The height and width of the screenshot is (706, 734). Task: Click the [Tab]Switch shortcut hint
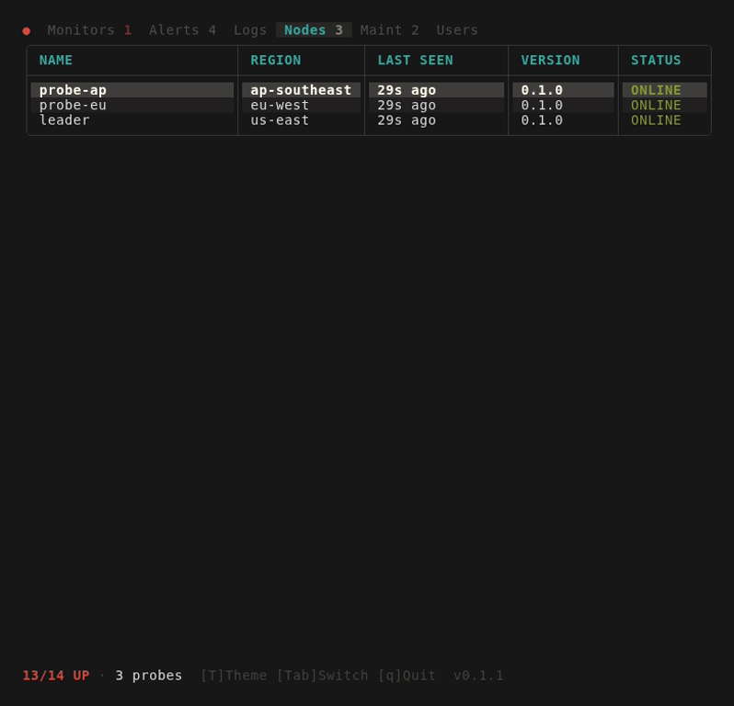pos(322,675)
